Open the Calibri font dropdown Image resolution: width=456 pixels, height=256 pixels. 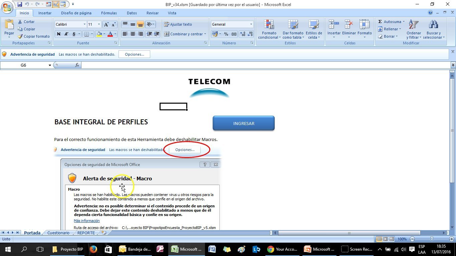click(x=84, y=24)
